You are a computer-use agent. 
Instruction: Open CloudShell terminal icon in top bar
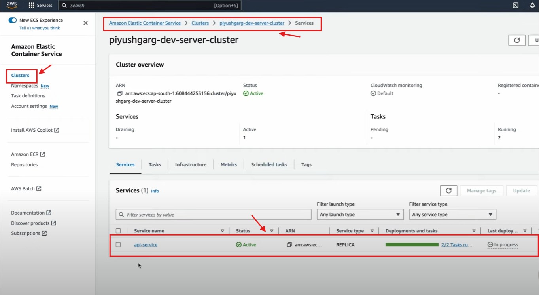pos(515,6)
